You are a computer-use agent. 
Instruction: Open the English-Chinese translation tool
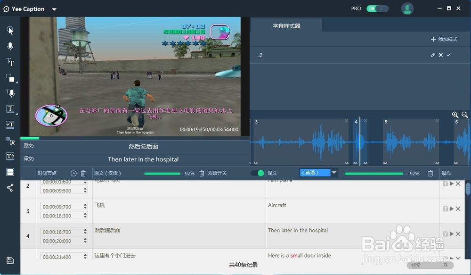tap(10, 140)
